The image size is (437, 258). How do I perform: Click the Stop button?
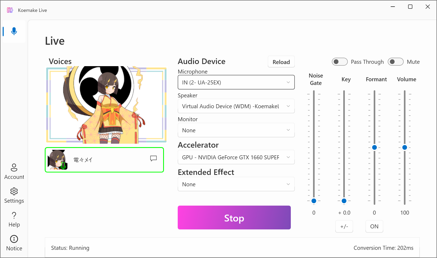click(x=234, y=218)
